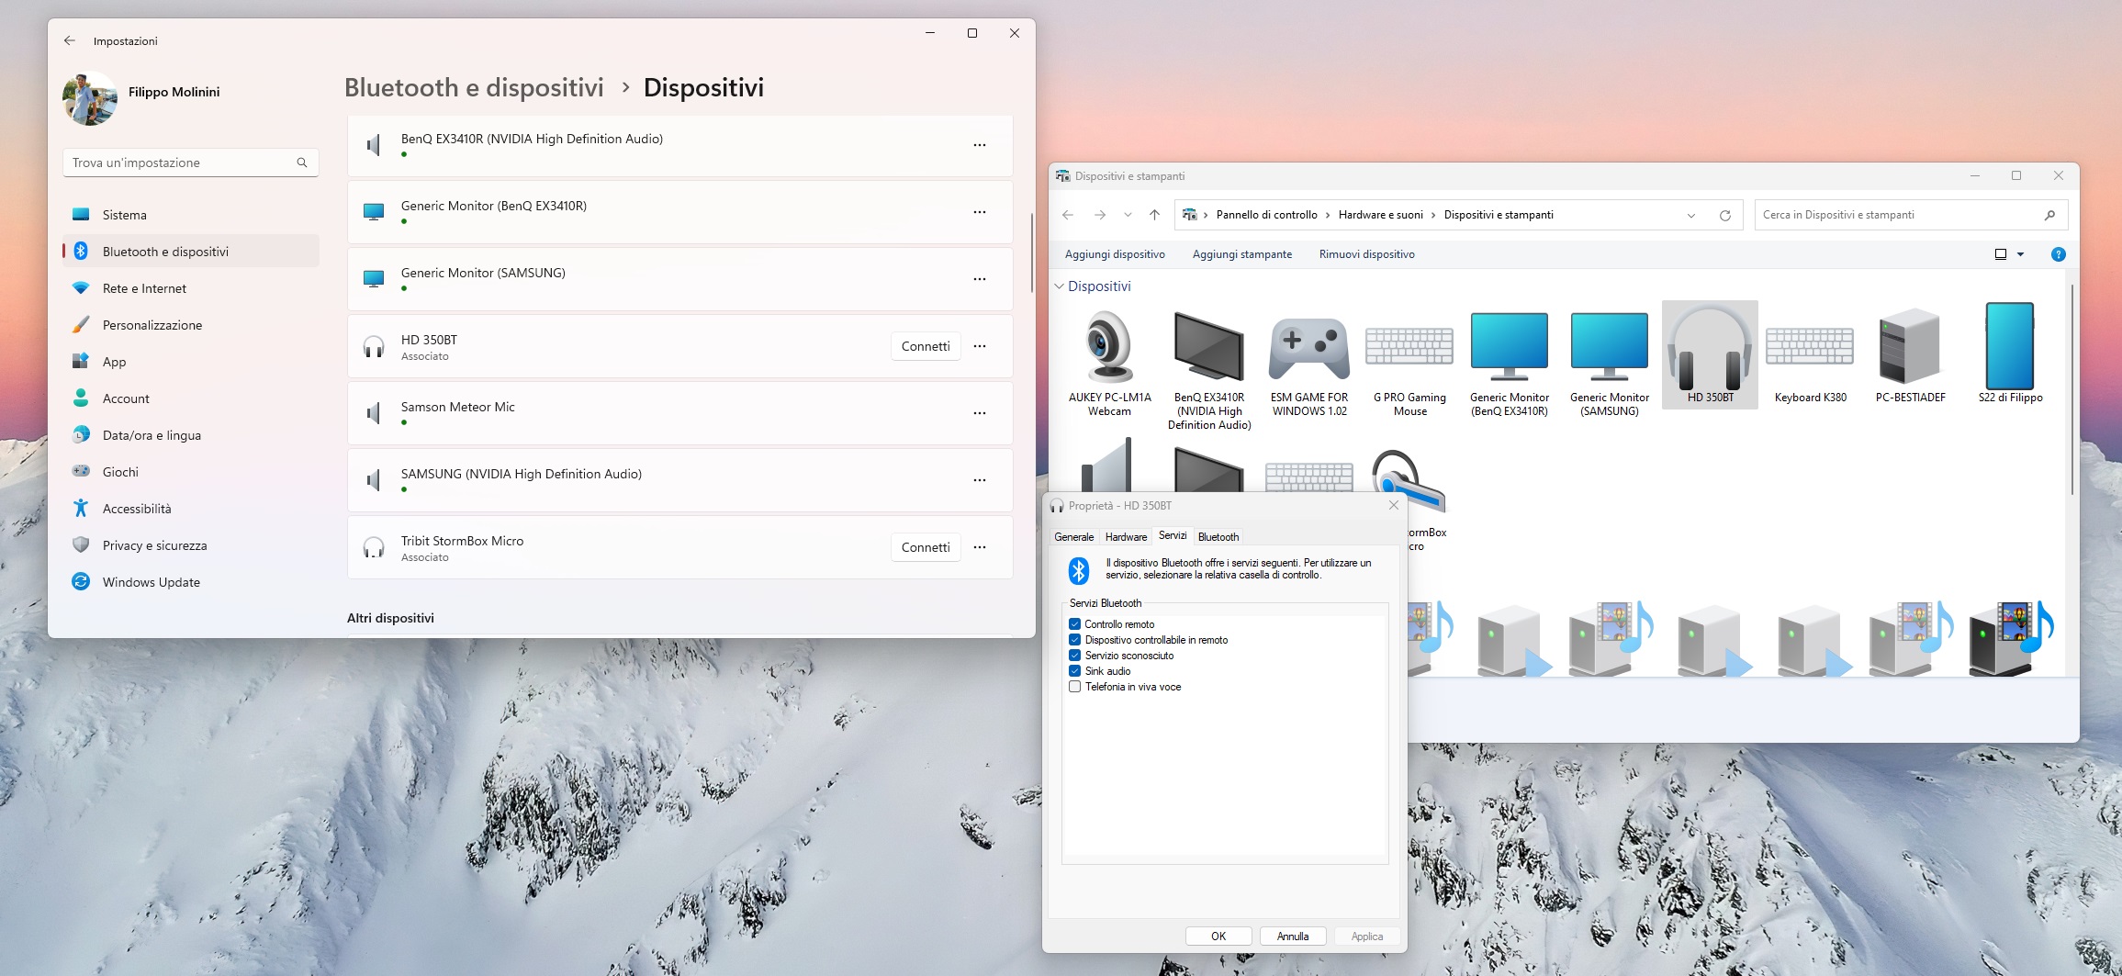Open more options for BenQ EX3410R NVIDIA audio

tap(980, 145)
